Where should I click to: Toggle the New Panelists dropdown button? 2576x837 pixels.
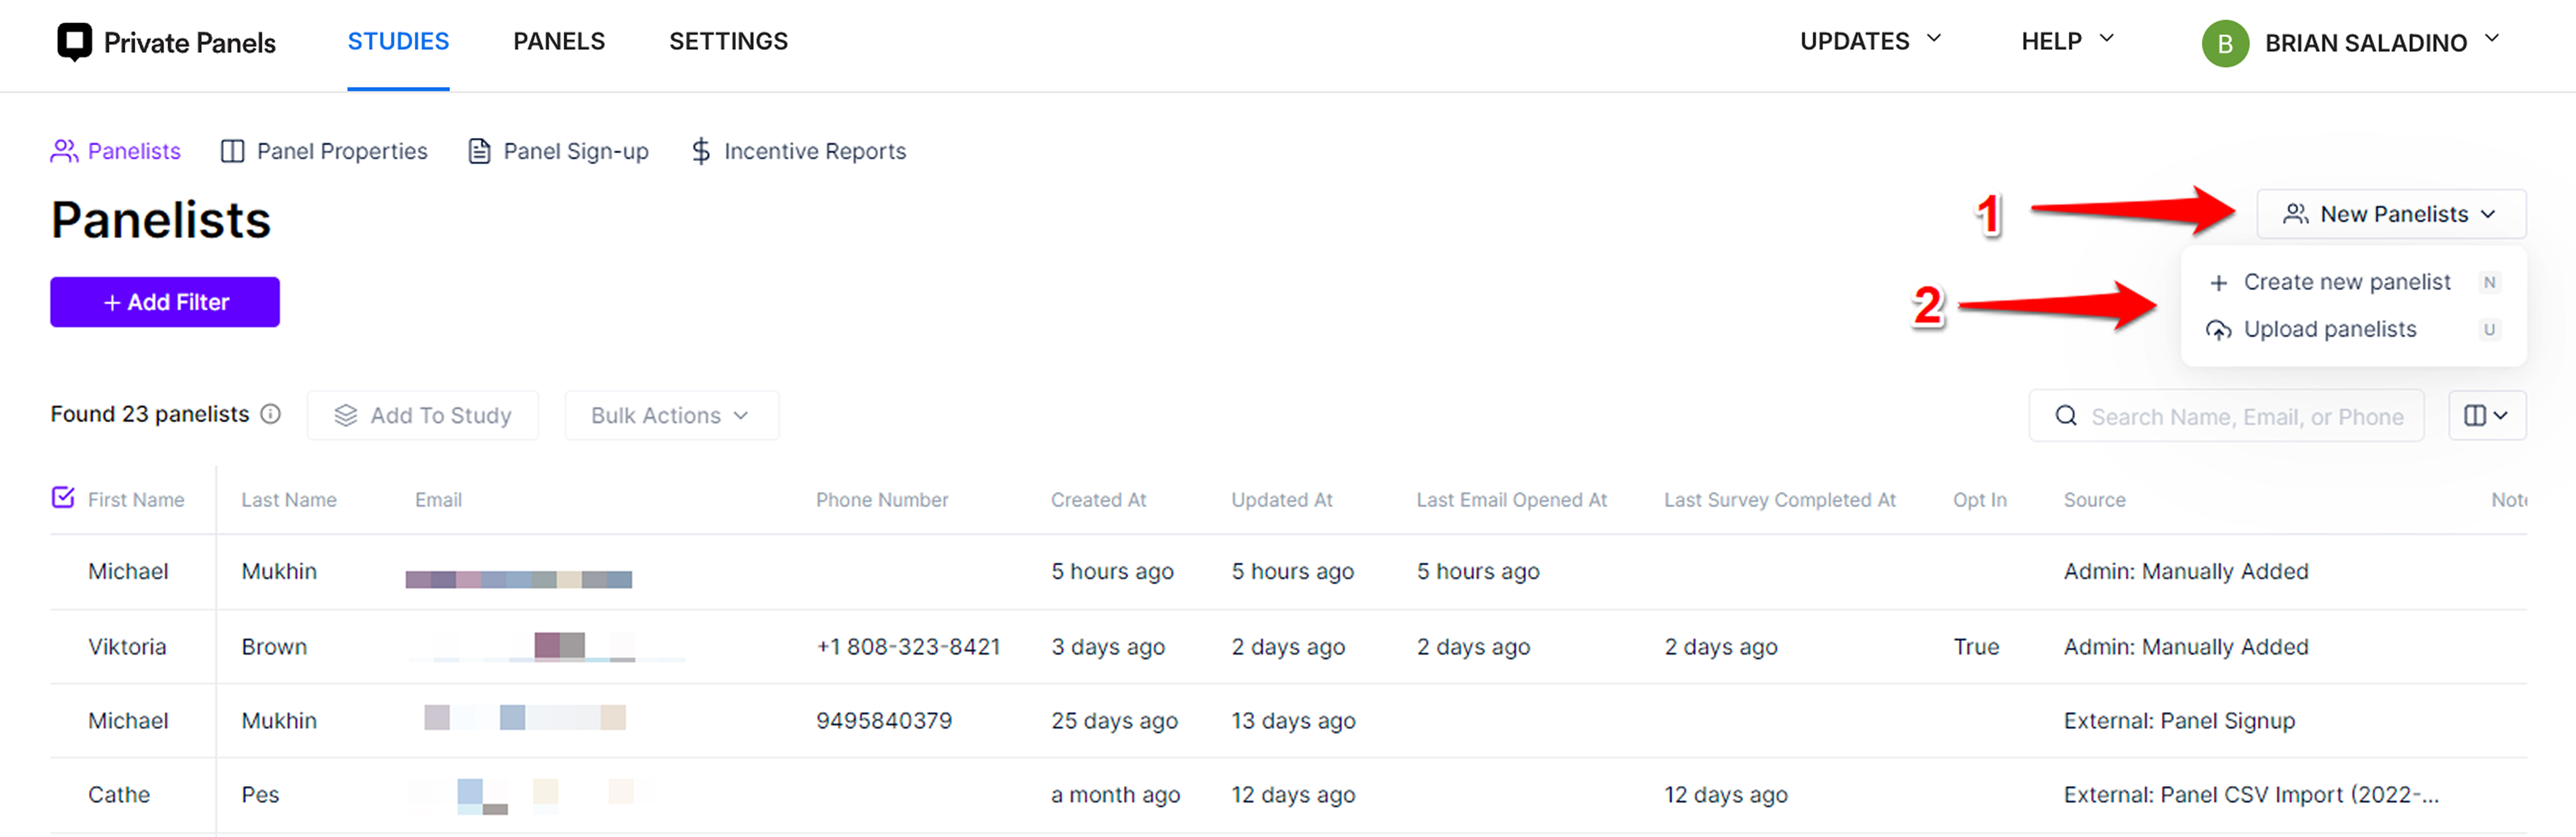tap(2390, 214)
